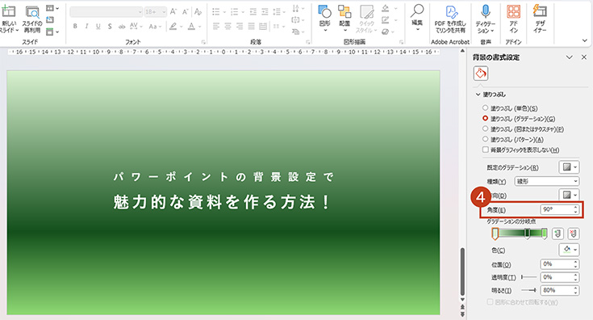The image size is (593, 320).
Task: Select the left gradient stop marker
Action: 495,234
